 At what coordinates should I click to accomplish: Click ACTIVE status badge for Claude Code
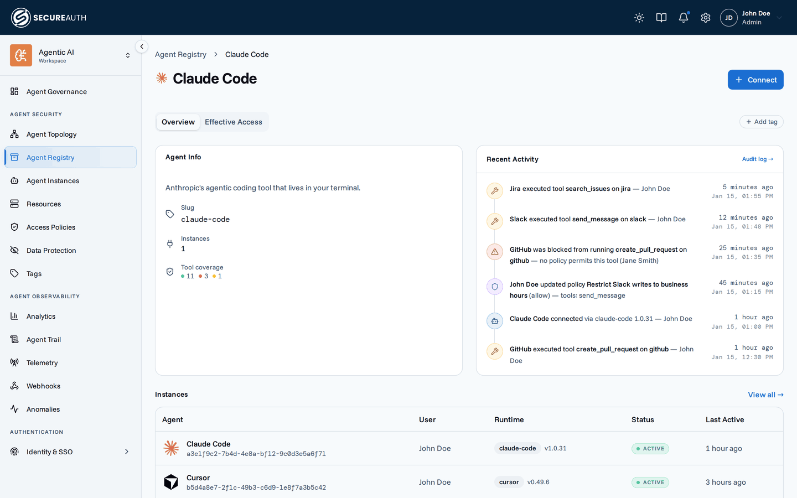(x=650, y=449)
